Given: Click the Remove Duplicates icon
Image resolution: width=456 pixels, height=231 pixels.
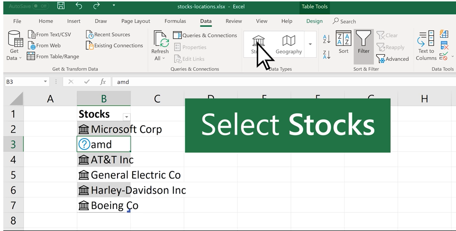Looking at the screenshot, I should tap(444, 45).
